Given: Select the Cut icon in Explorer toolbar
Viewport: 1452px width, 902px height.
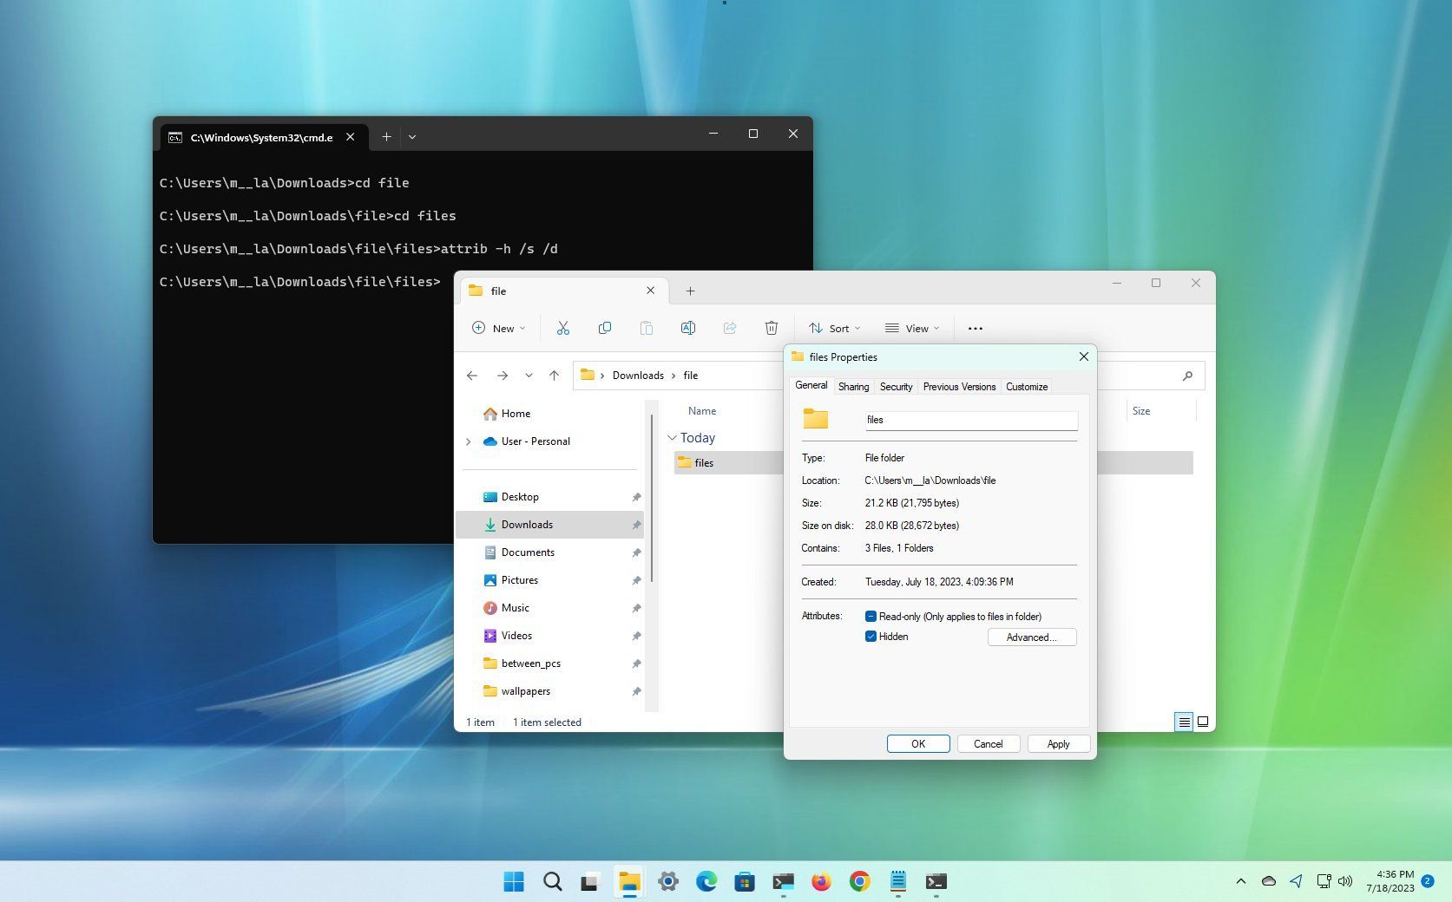Looking at the screenshot, I should pyautogui.click(x=563, y=328).
